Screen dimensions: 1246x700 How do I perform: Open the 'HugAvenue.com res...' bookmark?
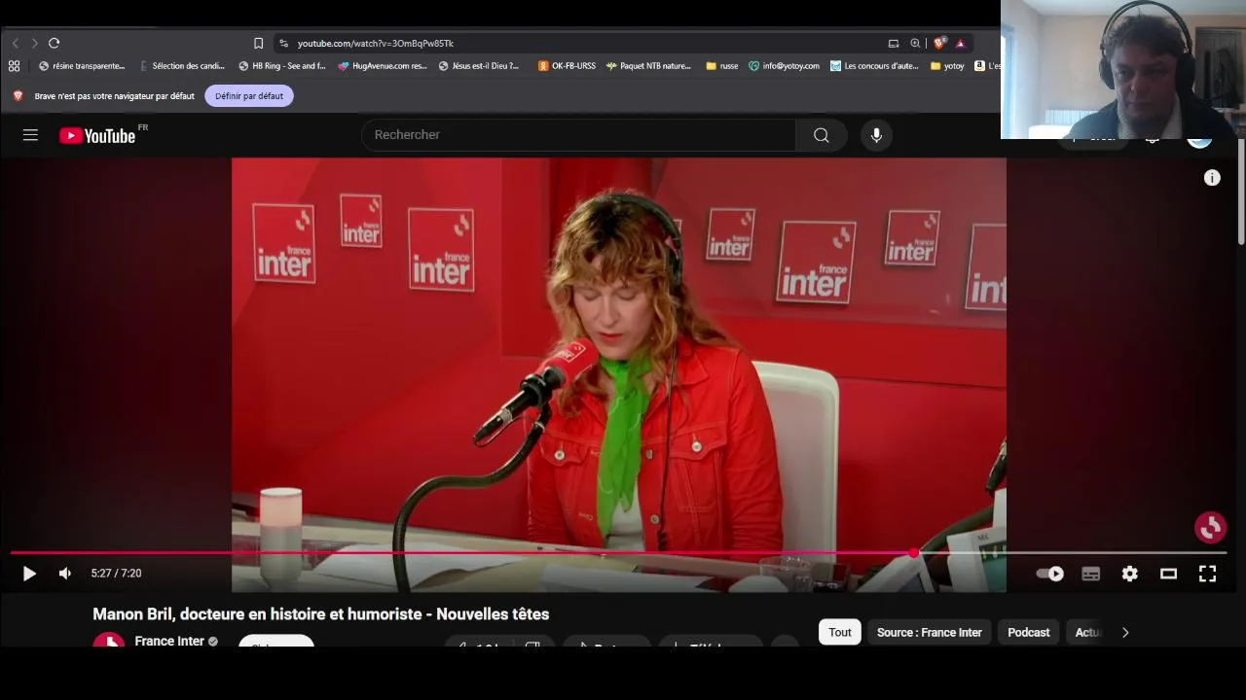pos(383,66)
